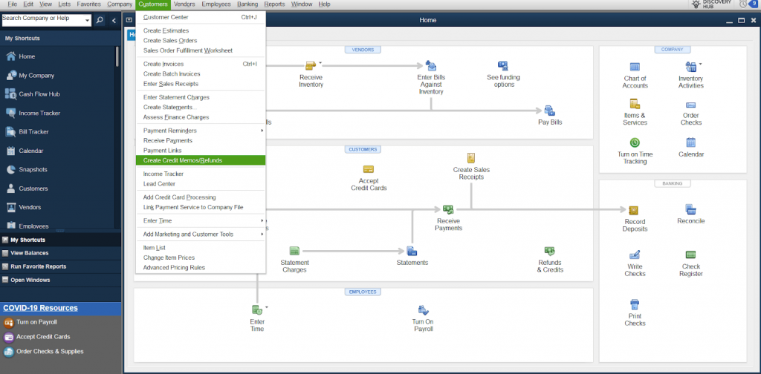
Task: Click Turn on Payroll sidebar link
Action: coord(36,322)
